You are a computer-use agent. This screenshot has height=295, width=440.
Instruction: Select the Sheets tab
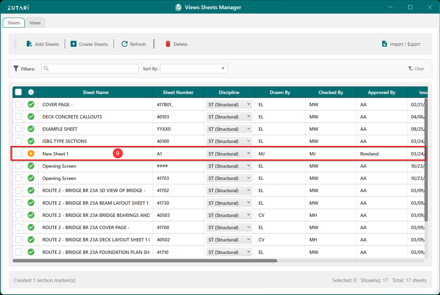(x=14, y=23)
